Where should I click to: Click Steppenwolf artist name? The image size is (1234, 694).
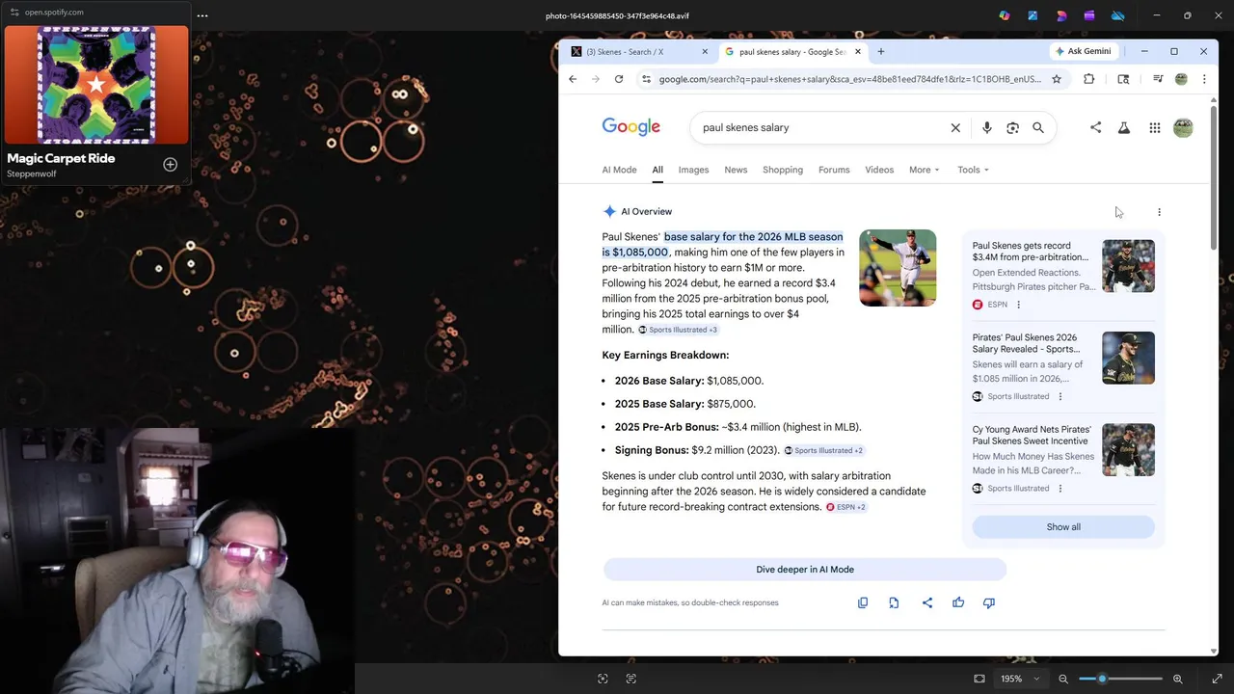pyautogui.click(x=32, y=174)
